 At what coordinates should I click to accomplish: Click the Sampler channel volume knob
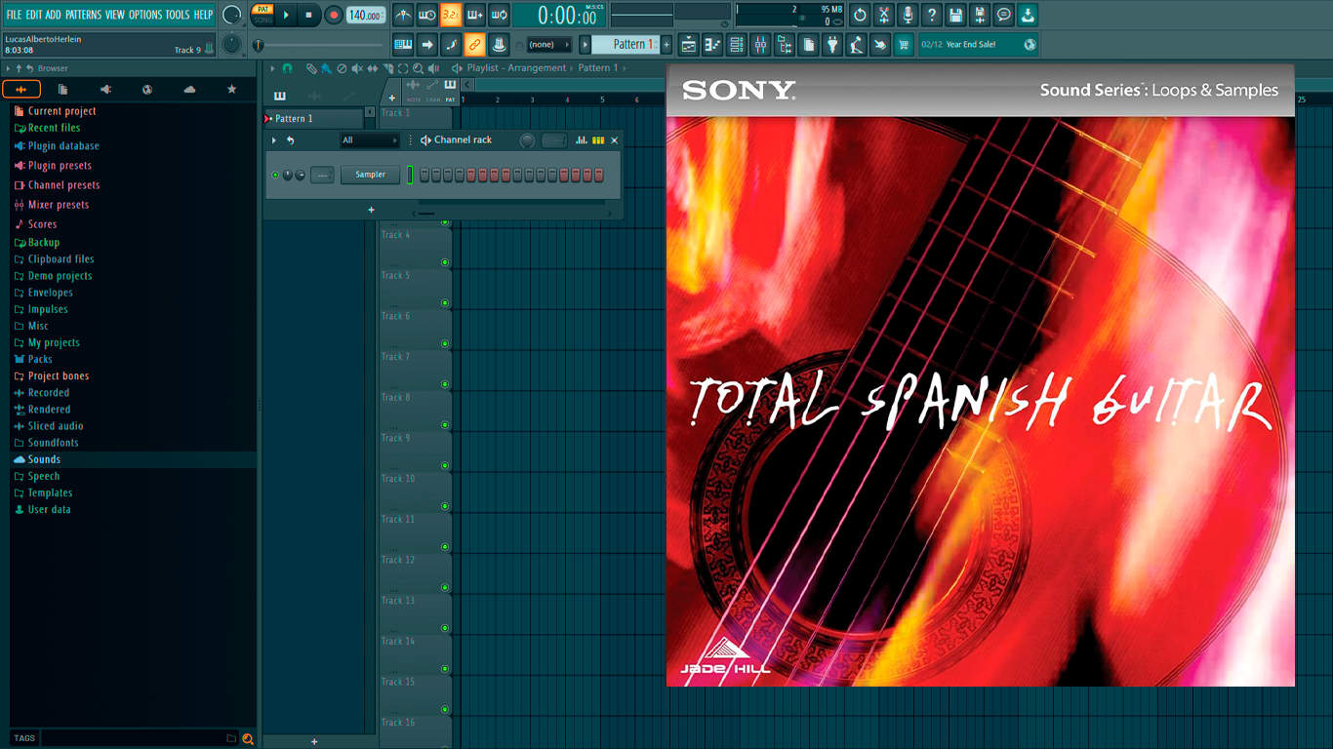[300, 175]
